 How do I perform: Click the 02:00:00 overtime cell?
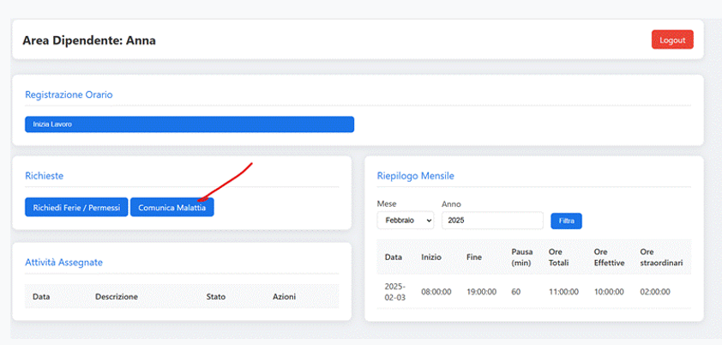[x=656, y=292]
